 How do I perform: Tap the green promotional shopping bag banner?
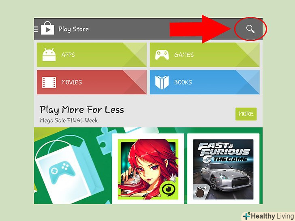click(x=73, y=166)
